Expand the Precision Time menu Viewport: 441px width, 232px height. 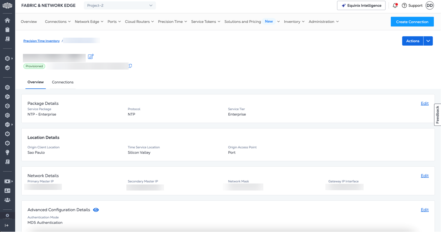(172, 22)
